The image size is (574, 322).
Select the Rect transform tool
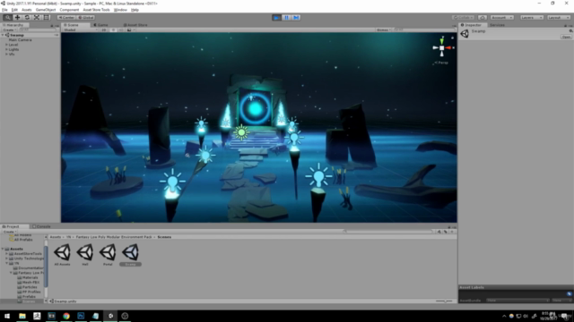[46, 17]
